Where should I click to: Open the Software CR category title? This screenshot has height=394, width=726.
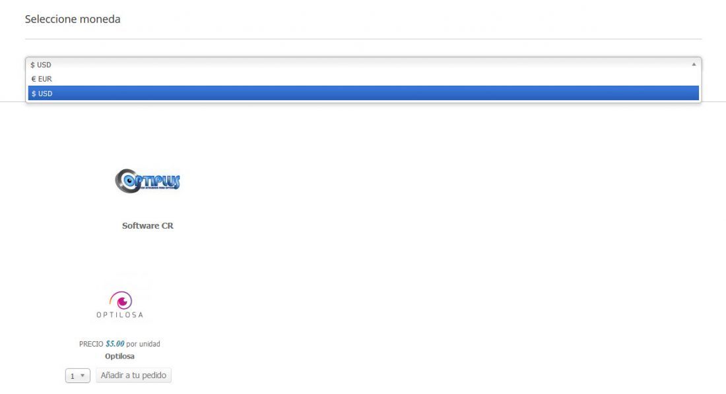pos(148,226)
